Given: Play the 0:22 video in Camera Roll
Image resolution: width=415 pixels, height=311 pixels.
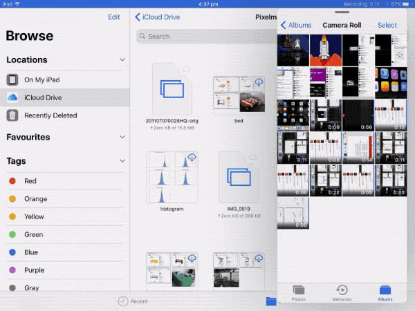Looking at the screenshot, I should (x=326, y=180).
